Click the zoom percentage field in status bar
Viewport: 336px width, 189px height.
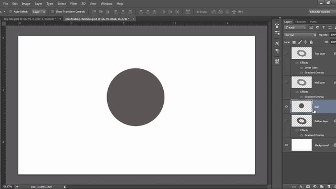[x=8, y=187]
